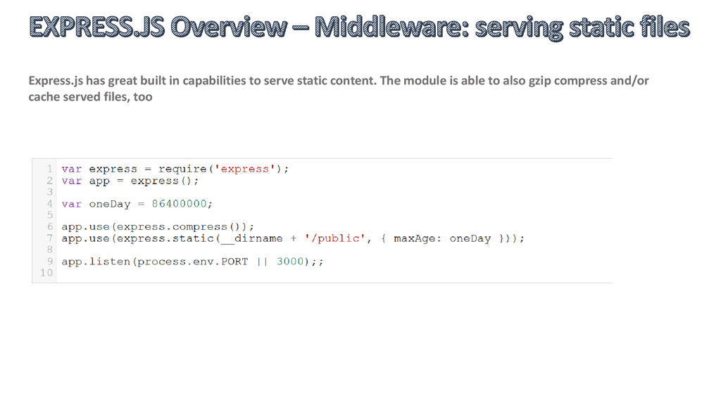
Task: Select code line 'var oneDay = 86400000;'
Action: (x=137, y=204)
